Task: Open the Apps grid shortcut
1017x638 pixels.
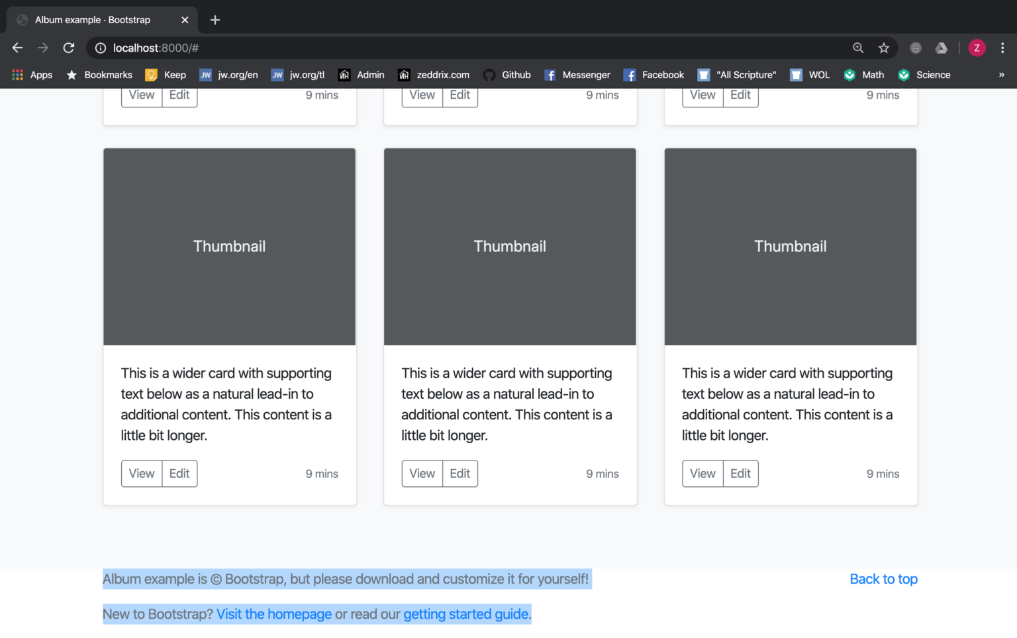Action: pyautogui.click(x=32, y=75)
